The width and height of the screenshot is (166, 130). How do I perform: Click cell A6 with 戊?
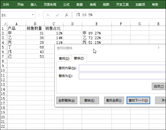tap(16, 52)
